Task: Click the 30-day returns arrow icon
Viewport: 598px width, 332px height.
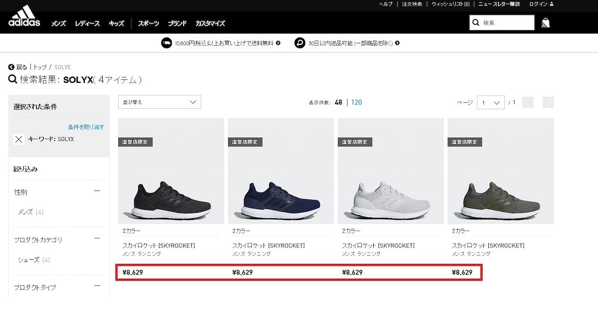Action: [299, 43]
